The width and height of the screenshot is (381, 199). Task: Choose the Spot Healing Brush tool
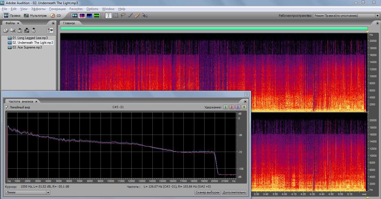[x=137, y=16]
